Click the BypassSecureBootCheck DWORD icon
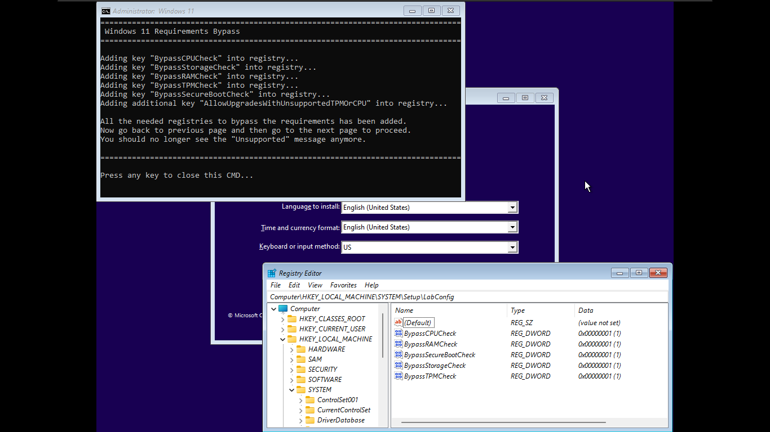The width and height of the screenshot is (770, 432). (x=399, y=354)
